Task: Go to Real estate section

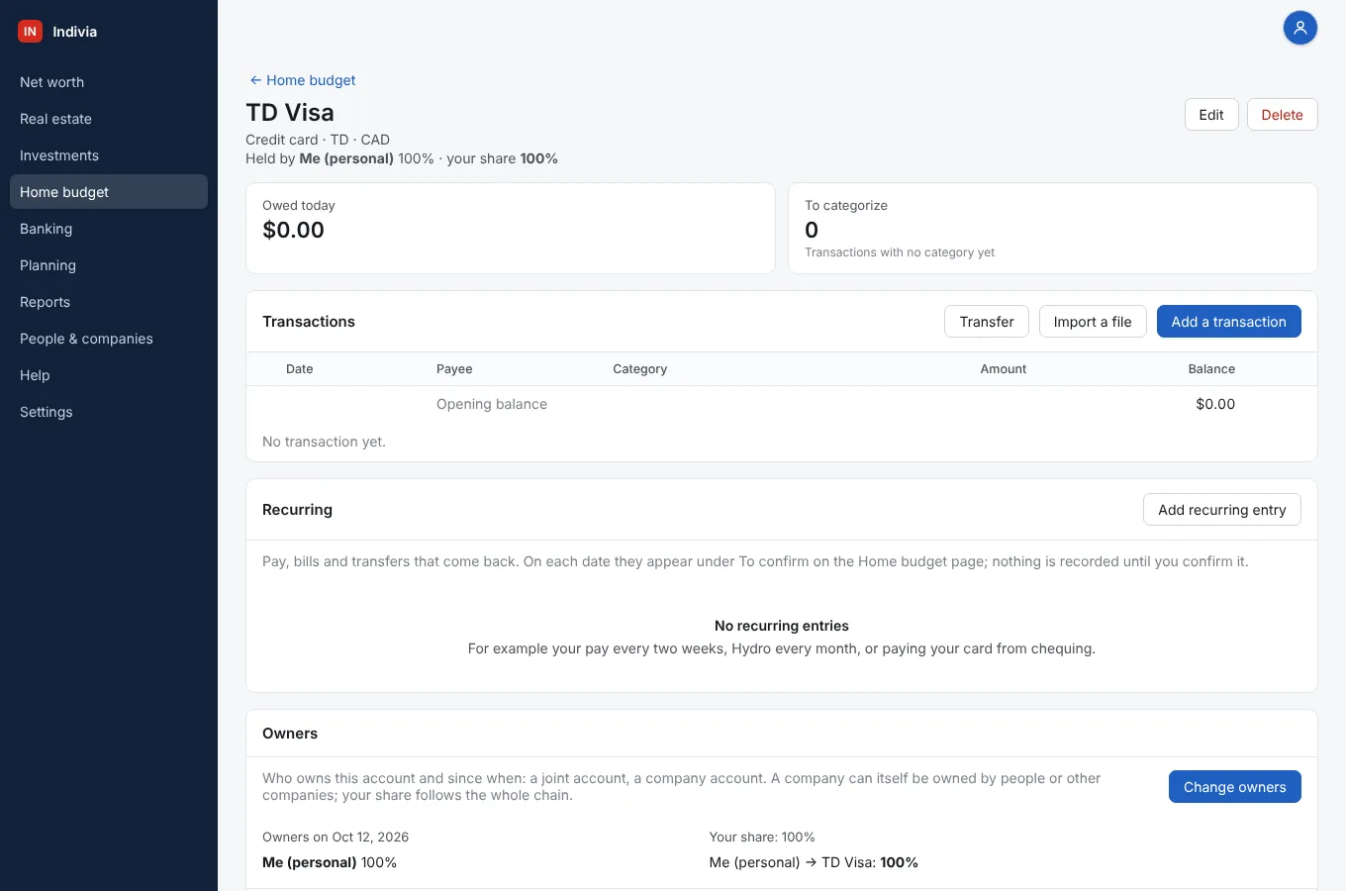Action: (x=109, y=119)
